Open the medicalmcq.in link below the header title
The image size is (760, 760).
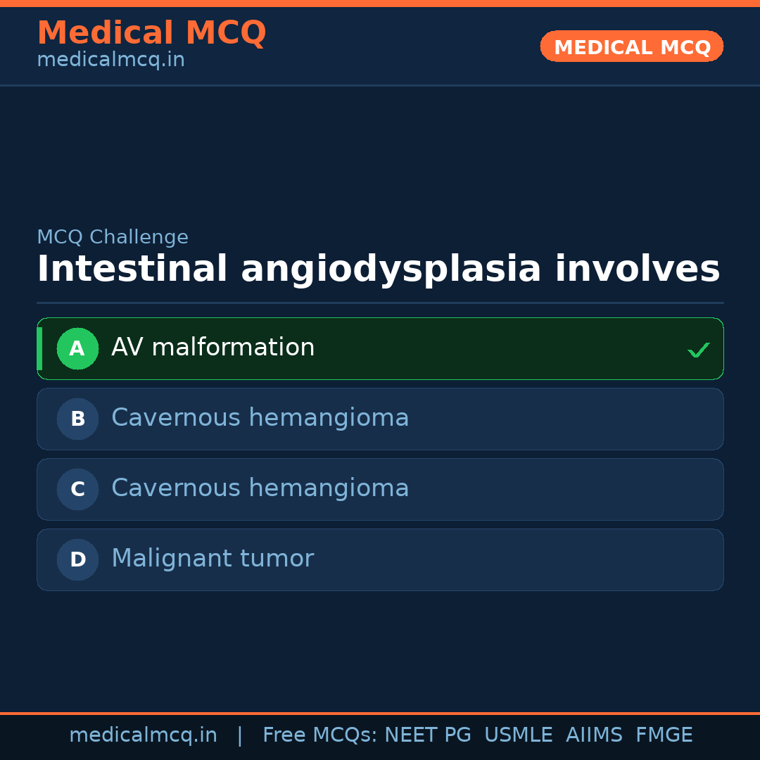click(x=110, y=60)
